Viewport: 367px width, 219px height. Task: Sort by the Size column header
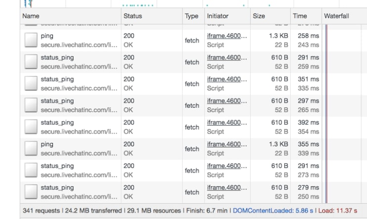271,16
